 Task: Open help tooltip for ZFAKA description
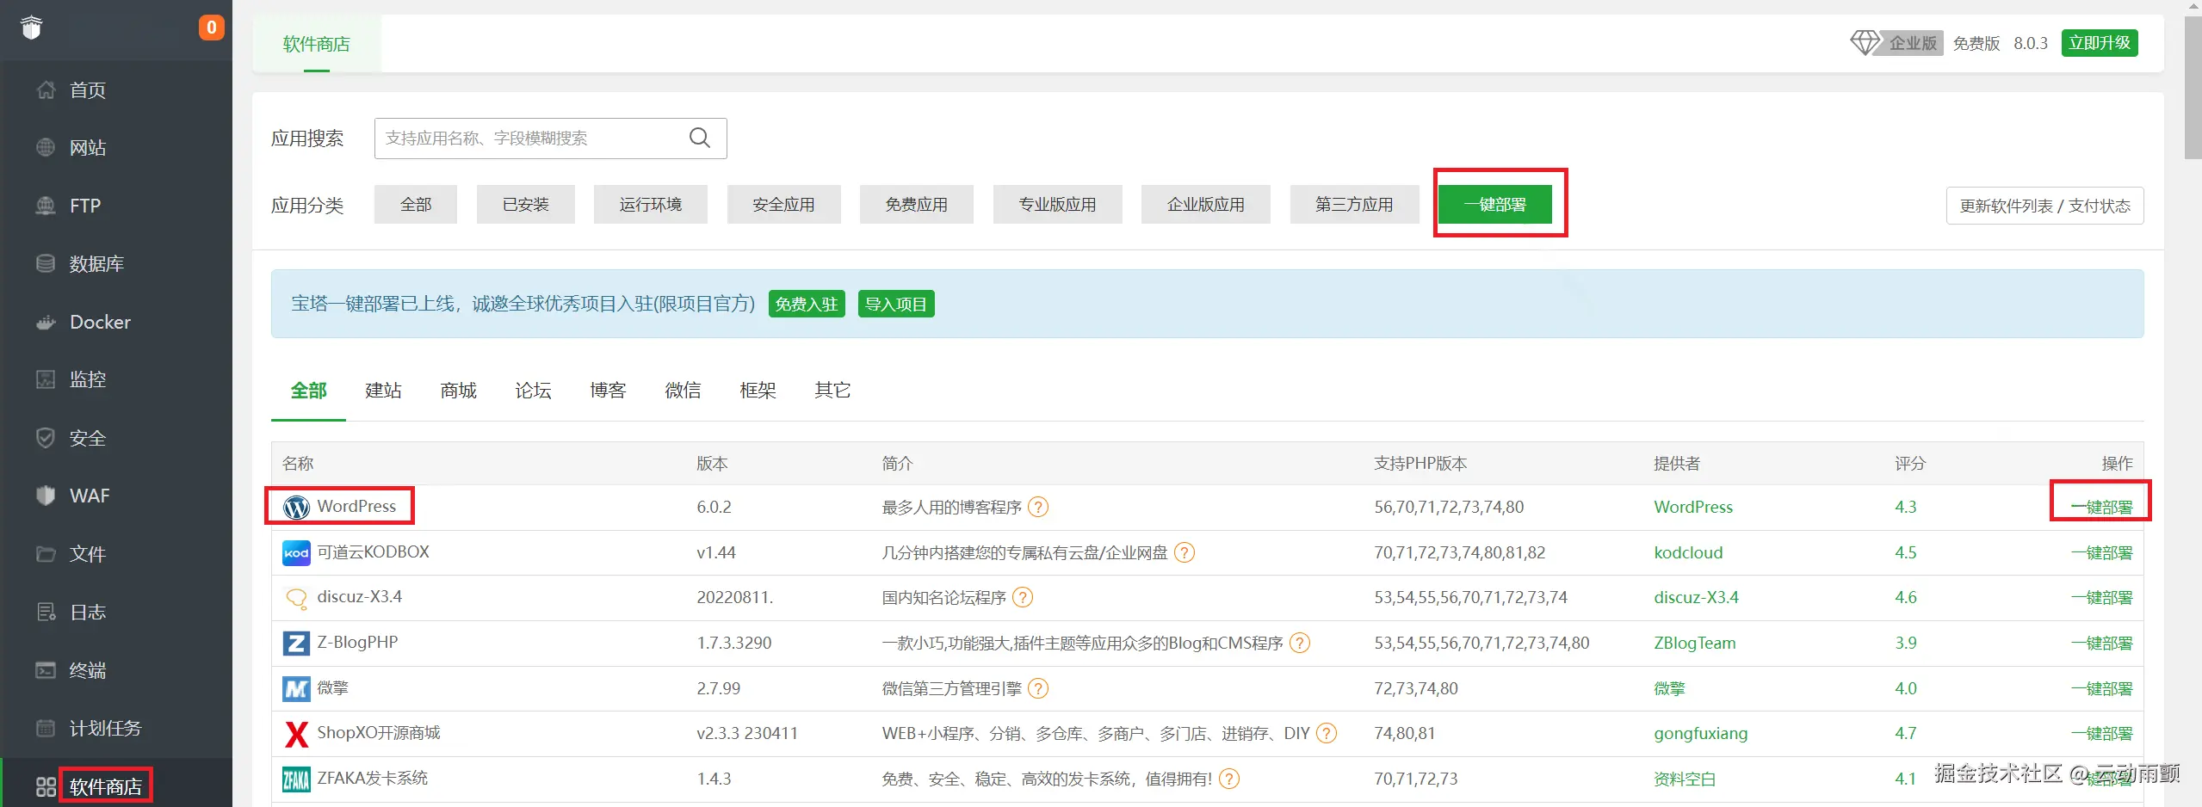click(1229, 779)
